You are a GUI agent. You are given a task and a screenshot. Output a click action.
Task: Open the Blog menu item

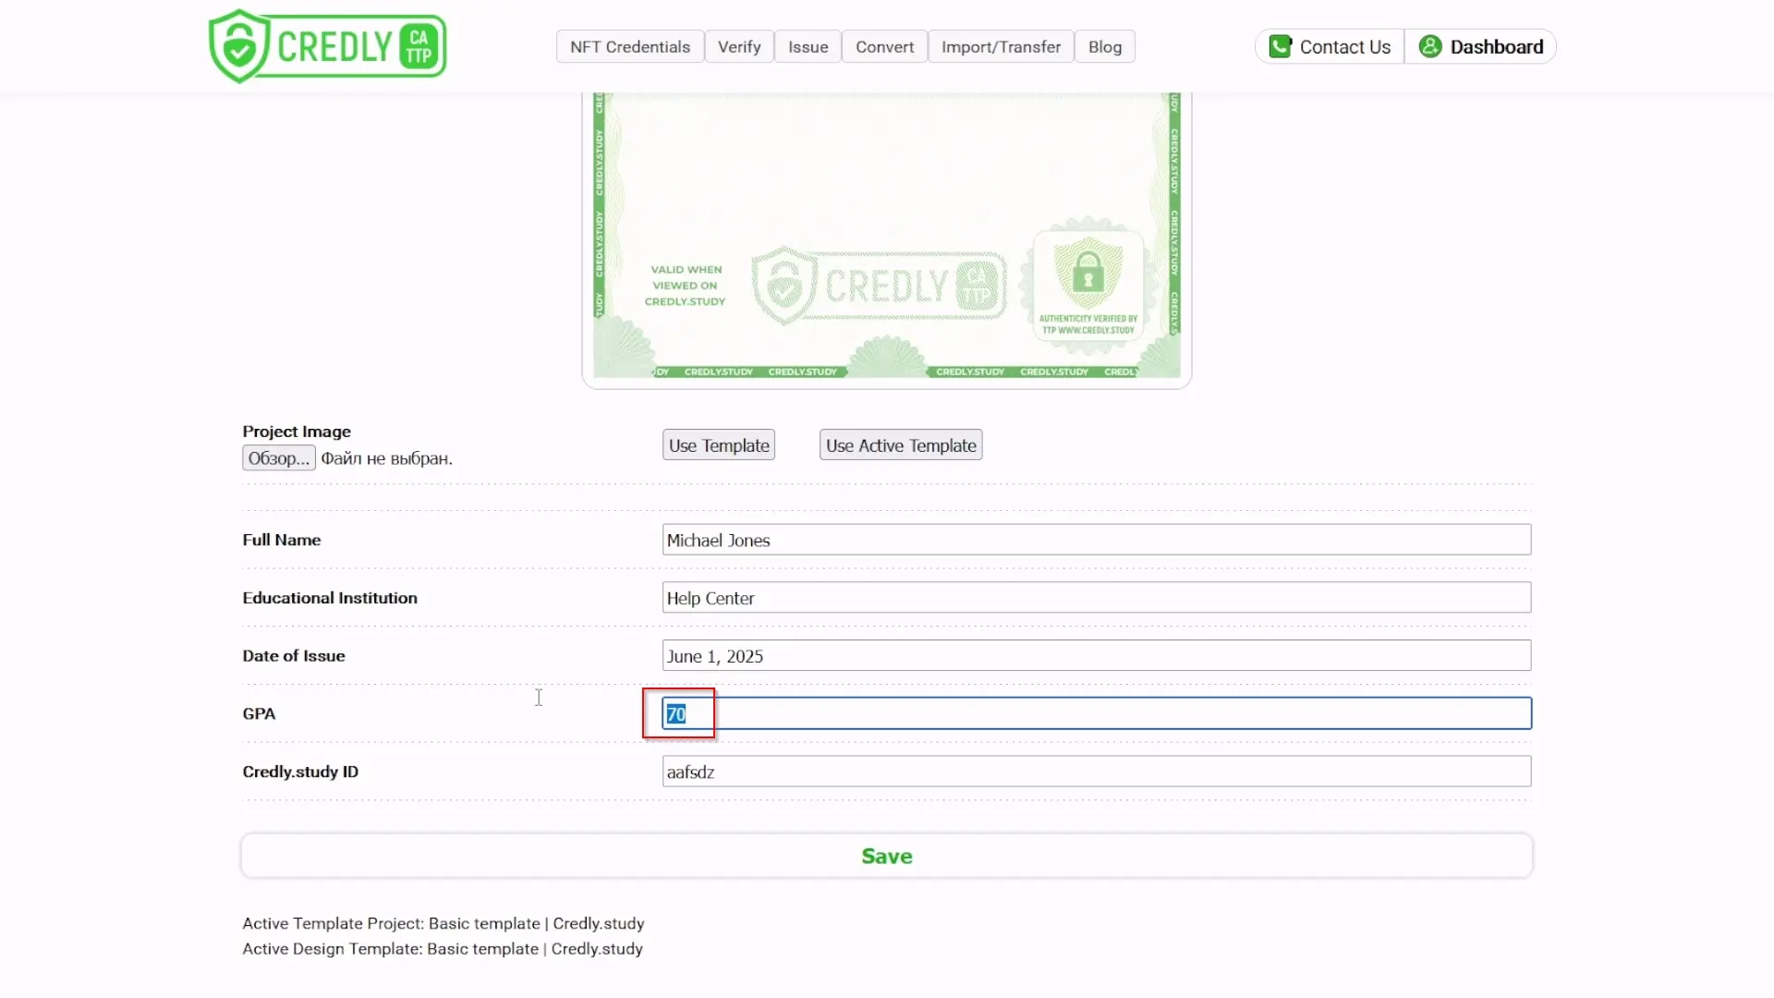pos(1105,47)
